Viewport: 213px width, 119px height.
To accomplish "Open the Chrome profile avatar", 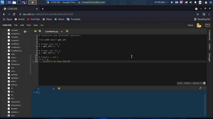I will [204, 14].
